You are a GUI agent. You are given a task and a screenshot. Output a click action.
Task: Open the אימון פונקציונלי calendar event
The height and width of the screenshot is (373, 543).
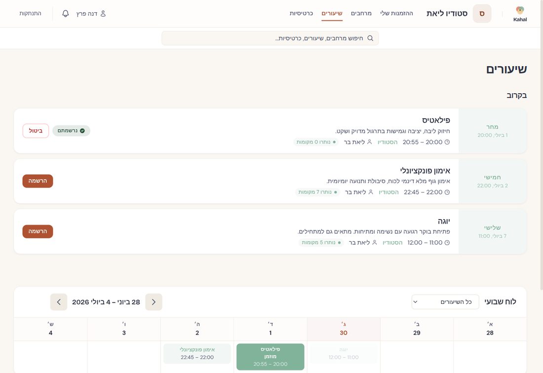click(197, 354)
